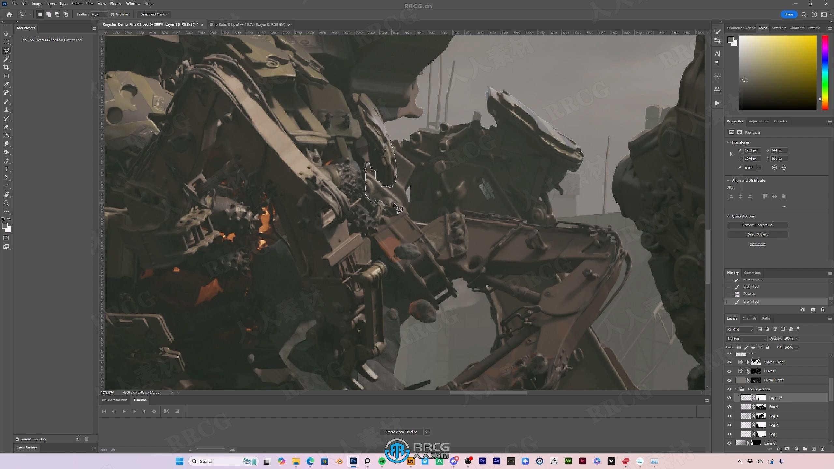This screenshot has height=469, width=834.
Task: Hide the Fog 3 layer
Action: [x=729, y=416]
